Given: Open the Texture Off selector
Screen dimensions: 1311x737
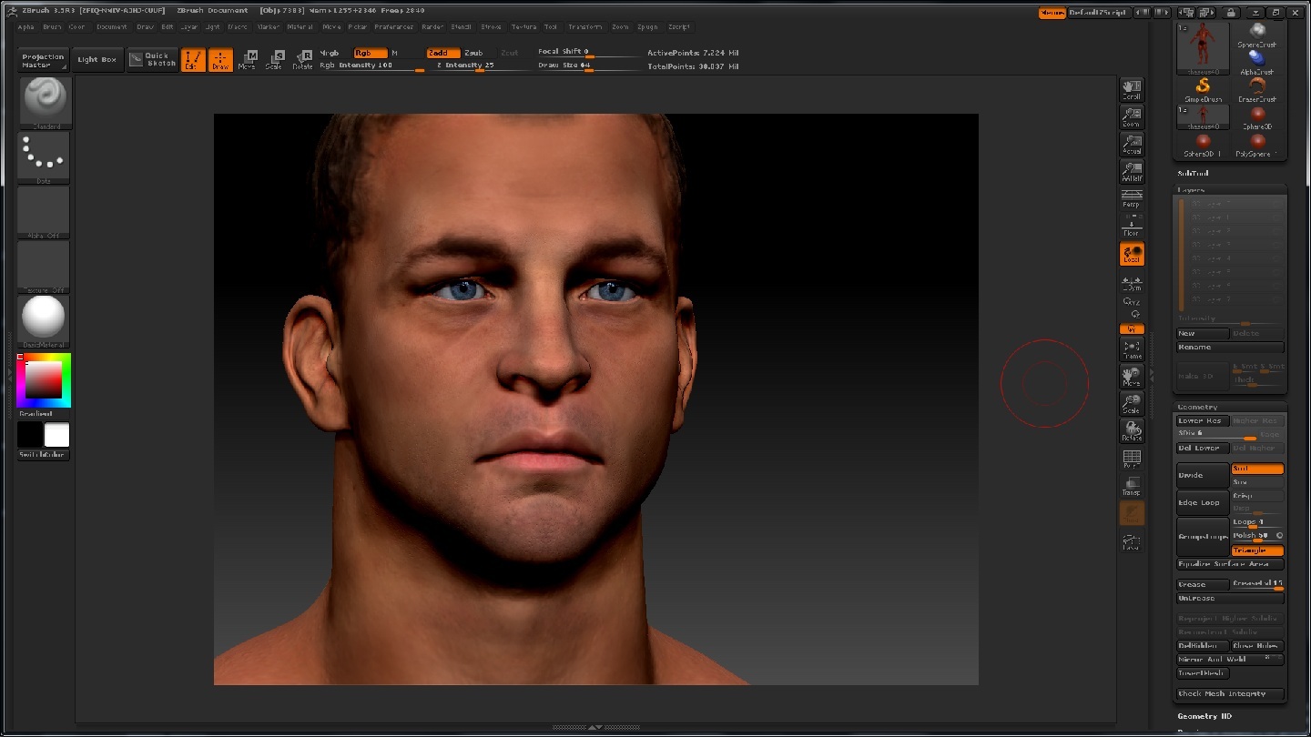Looking at the screenshot, I should pyautogui.click(x=45, y=267).
